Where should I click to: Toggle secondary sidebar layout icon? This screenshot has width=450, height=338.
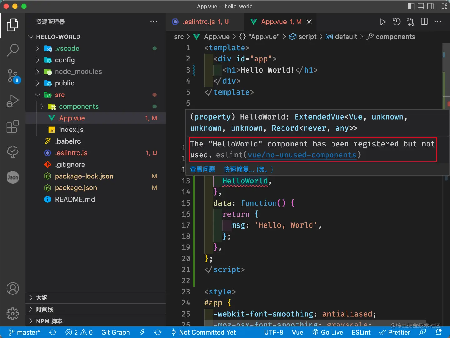pos(431,6)
